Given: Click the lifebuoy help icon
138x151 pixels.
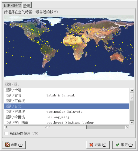Looking at the screenshot, I should pos(7,145).
